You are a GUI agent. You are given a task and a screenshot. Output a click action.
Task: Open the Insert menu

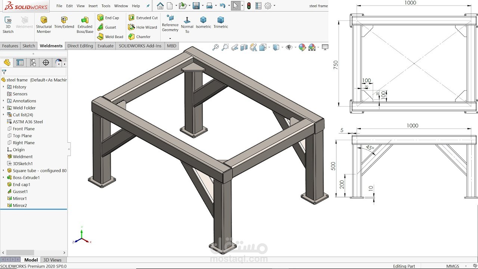pyautogui.click(x=93, y=6)
